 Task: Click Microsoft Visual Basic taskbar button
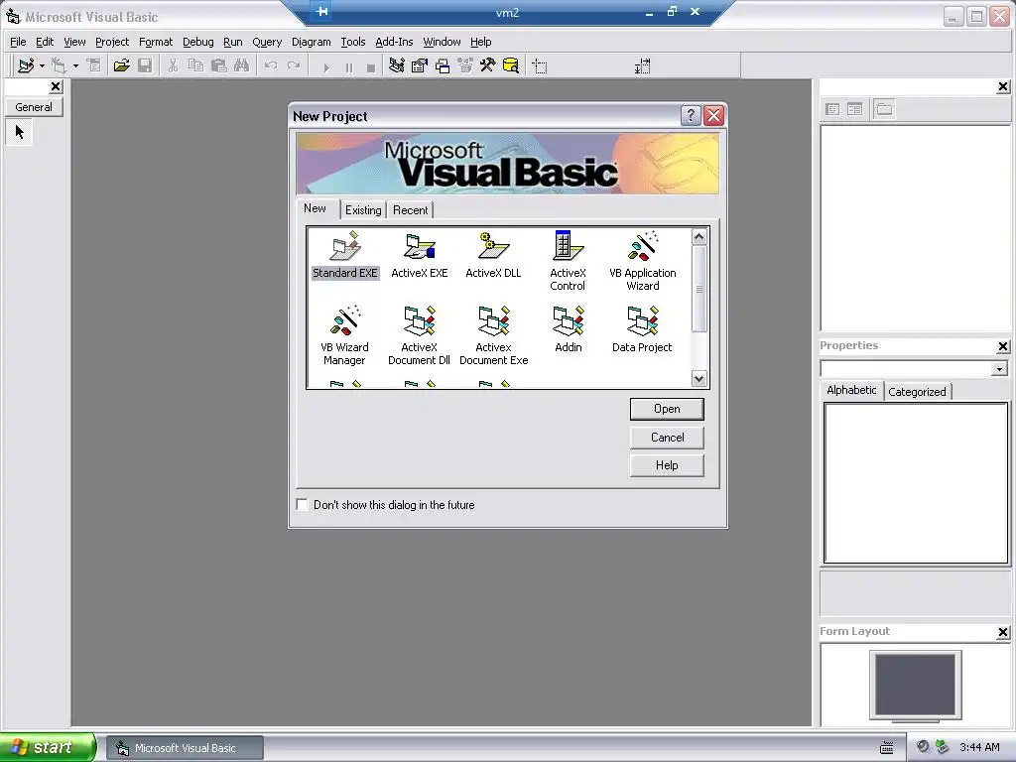coord(185,748)
